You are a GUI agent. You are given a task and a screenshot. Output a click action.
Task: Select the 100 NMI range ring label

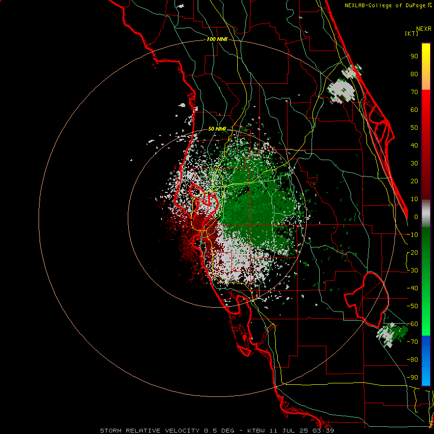pos(217,40)
